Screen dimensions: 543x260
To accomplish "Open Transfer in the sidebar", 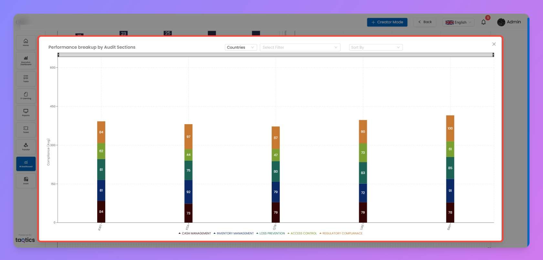I will click(x=26, y=147).
